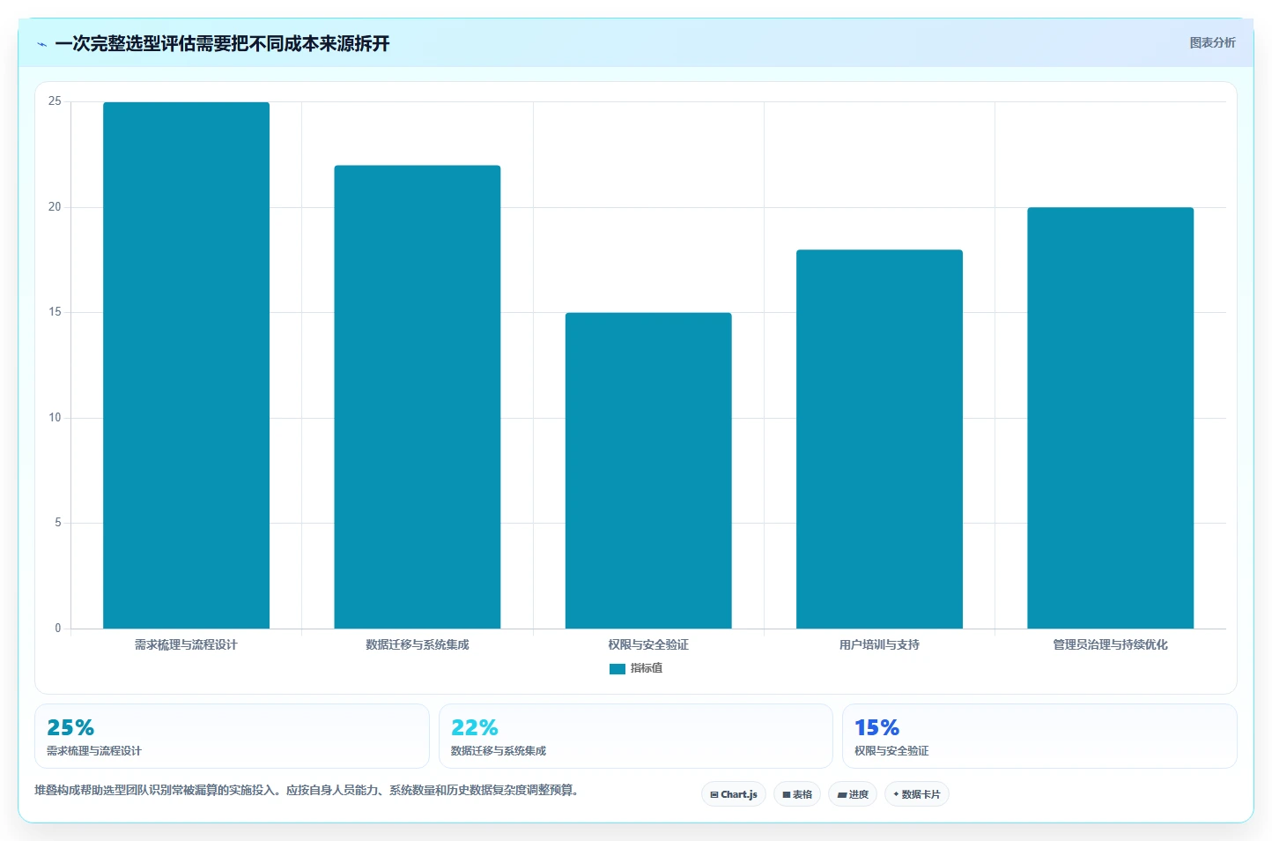Click the 22% value text
The height and width of the screenshot is (841, 1272).
[x=474, y=728]
